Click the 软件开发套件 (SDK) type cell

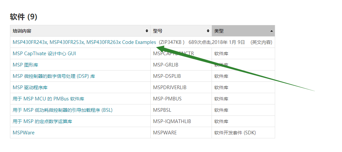tap(243, 133)
